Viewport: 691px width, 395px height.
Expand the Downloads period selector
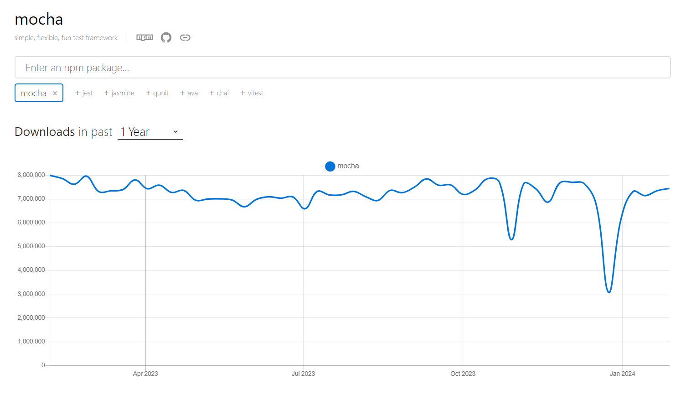150,131
